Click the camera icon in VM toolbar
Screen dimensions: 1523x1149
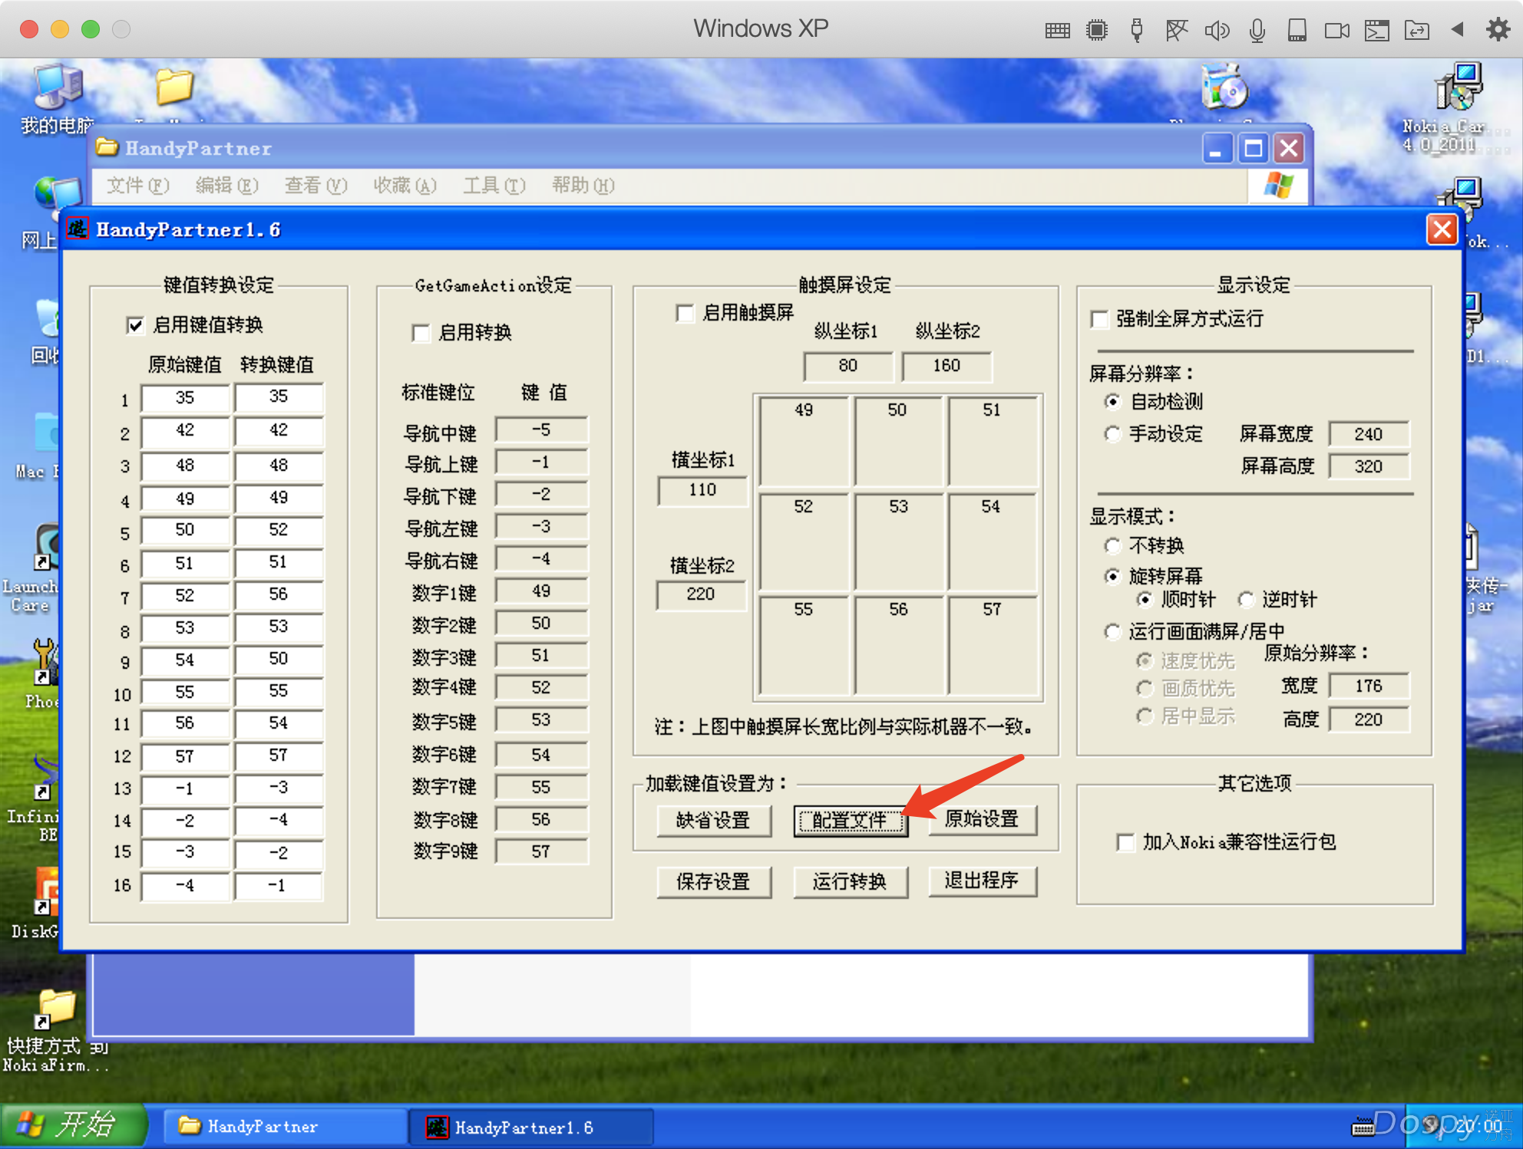coord(1336,30)
